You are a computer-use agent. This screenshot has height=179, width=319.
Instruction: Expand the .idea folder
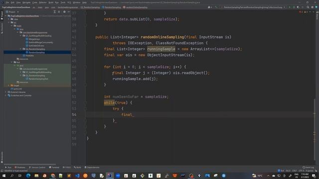[9, 19]
